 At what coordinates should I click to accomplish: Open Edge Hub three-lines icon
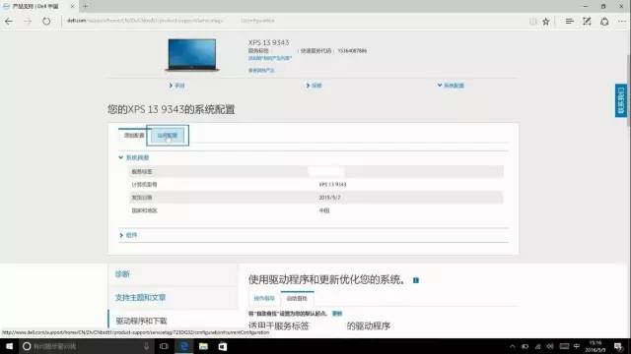[x=569, y=22]
